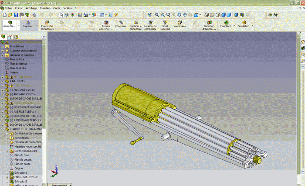Open the Fonctions toolbar button
The height and width of the screenshot is (186, 305).
pyautogui.click(x=226, y=24)
